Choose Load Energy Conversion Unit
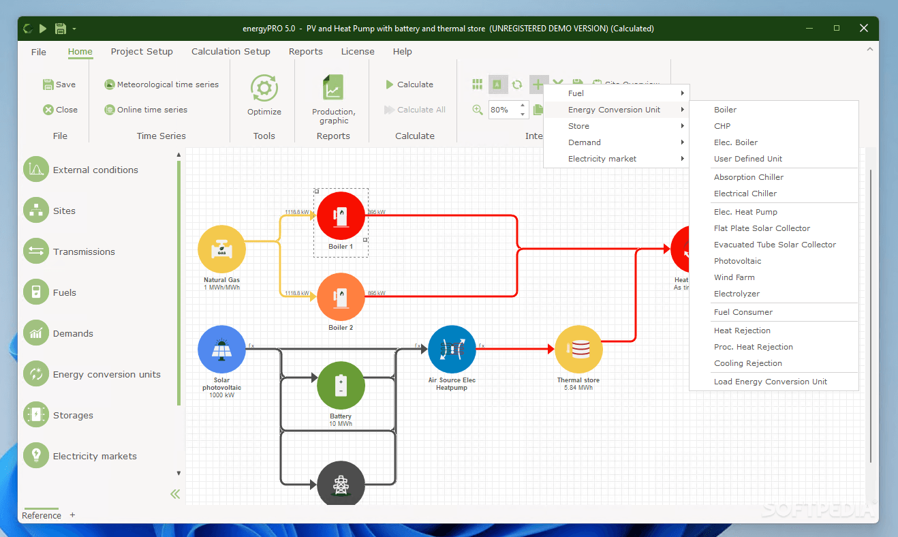The image size is (898, 537). coord(774,382)
